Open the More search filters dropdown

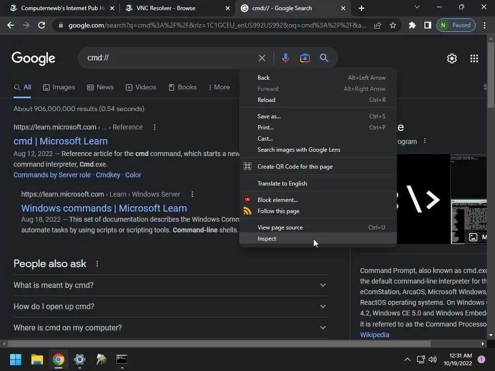[x=219, y=87]
